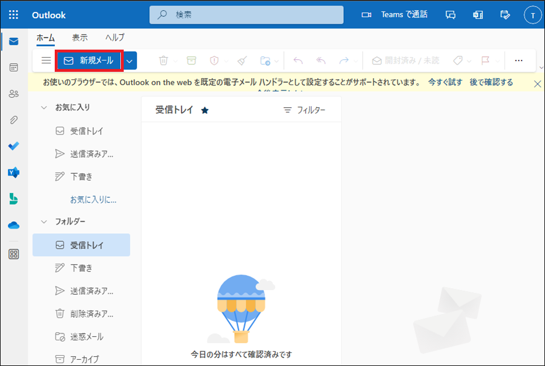Select 下書き under お気に入り
This screenshot has height=366, width=545.
click(82, 177)
